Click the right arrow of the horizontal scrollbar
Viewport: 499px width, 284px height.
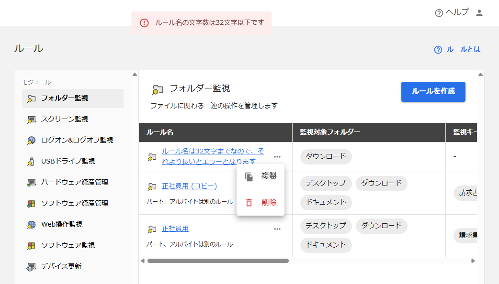[x=473, y=261]
